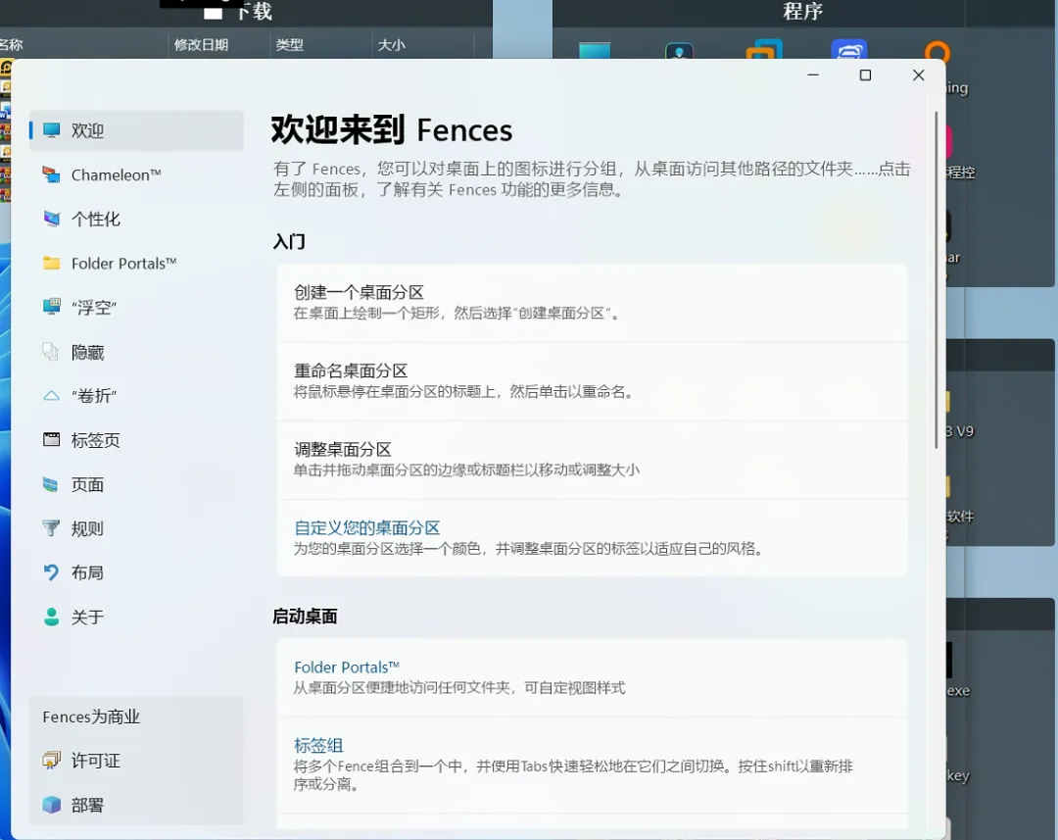Image resolution: width=1058 pixels, height=840 pixels.
Task: Click the 许可证 sidebar icon
Action: pyautogui.click(x=51, y=761)
